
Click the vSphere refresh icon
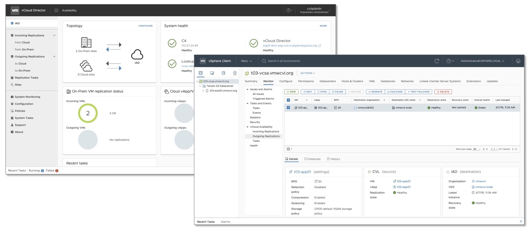click(x=437, y=61)
